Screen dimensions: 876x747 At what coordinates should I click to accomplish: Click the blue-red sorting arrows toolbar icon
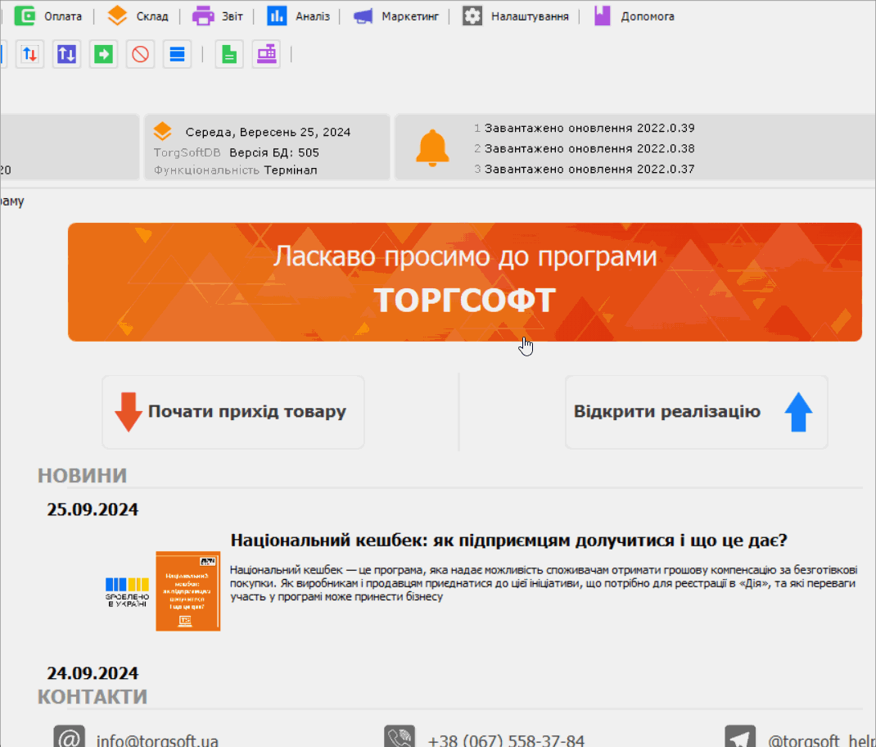pyautogui.click(x=29, y=54)
